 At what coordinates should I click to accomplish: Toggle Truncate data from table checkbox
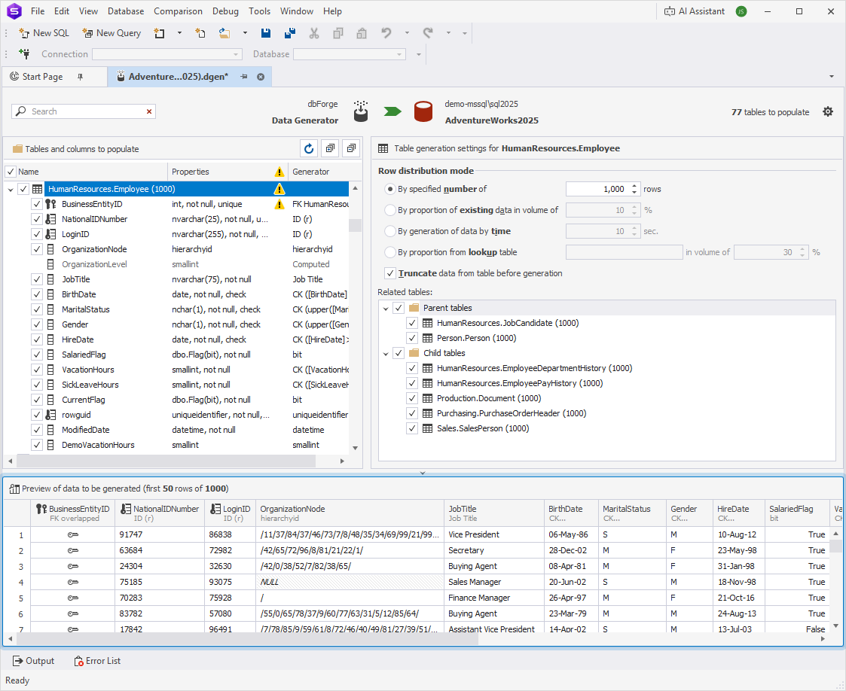390,273
